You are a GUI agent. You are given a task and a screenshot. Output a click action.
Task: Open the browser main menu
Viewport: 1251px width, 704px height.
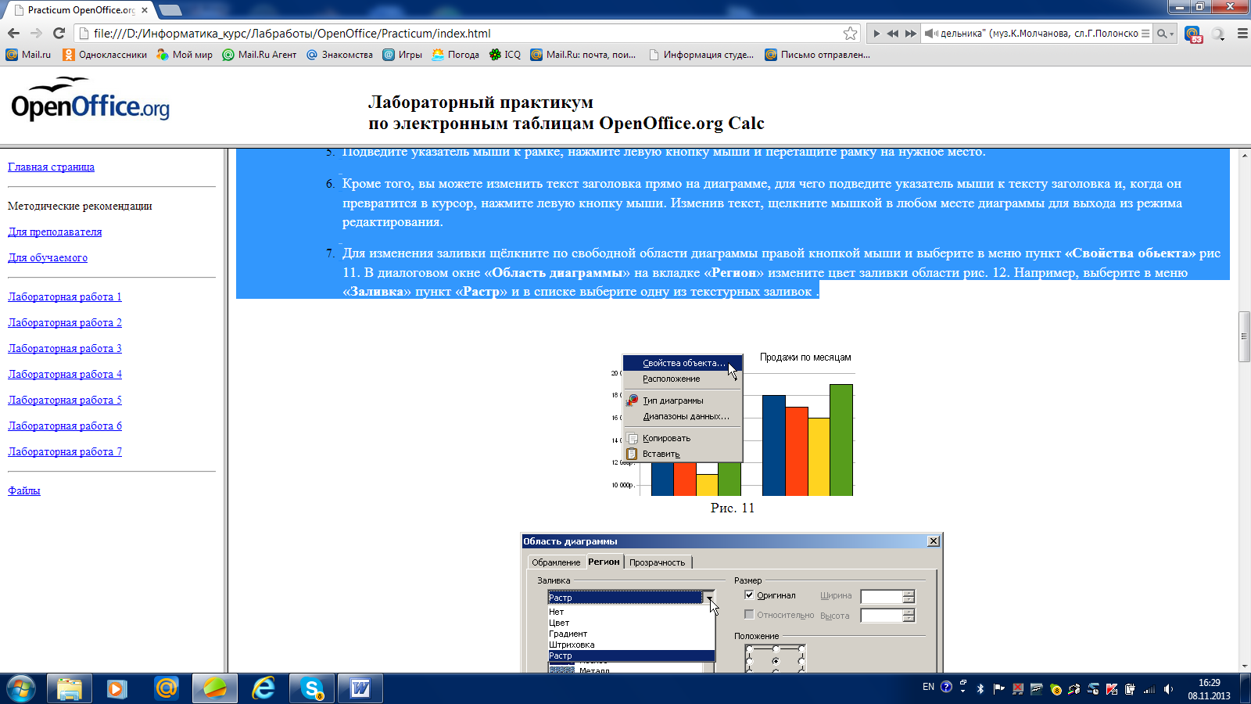point(1242,34)
